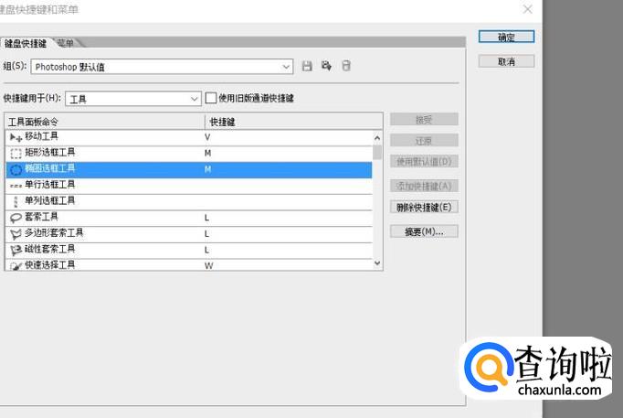
Task: Edit shortcut M of 椭圆选框工具
Action: click(x=207, y=169)
